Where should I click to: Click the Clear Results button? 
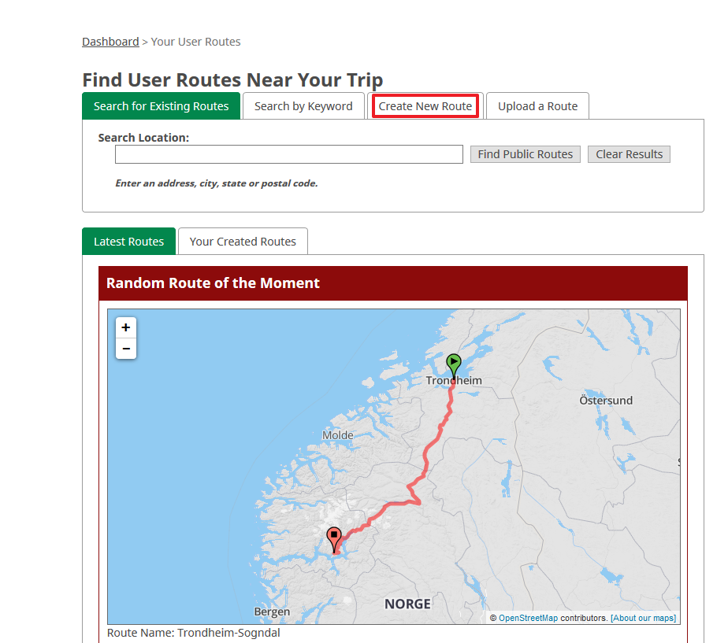pos(629,154)
